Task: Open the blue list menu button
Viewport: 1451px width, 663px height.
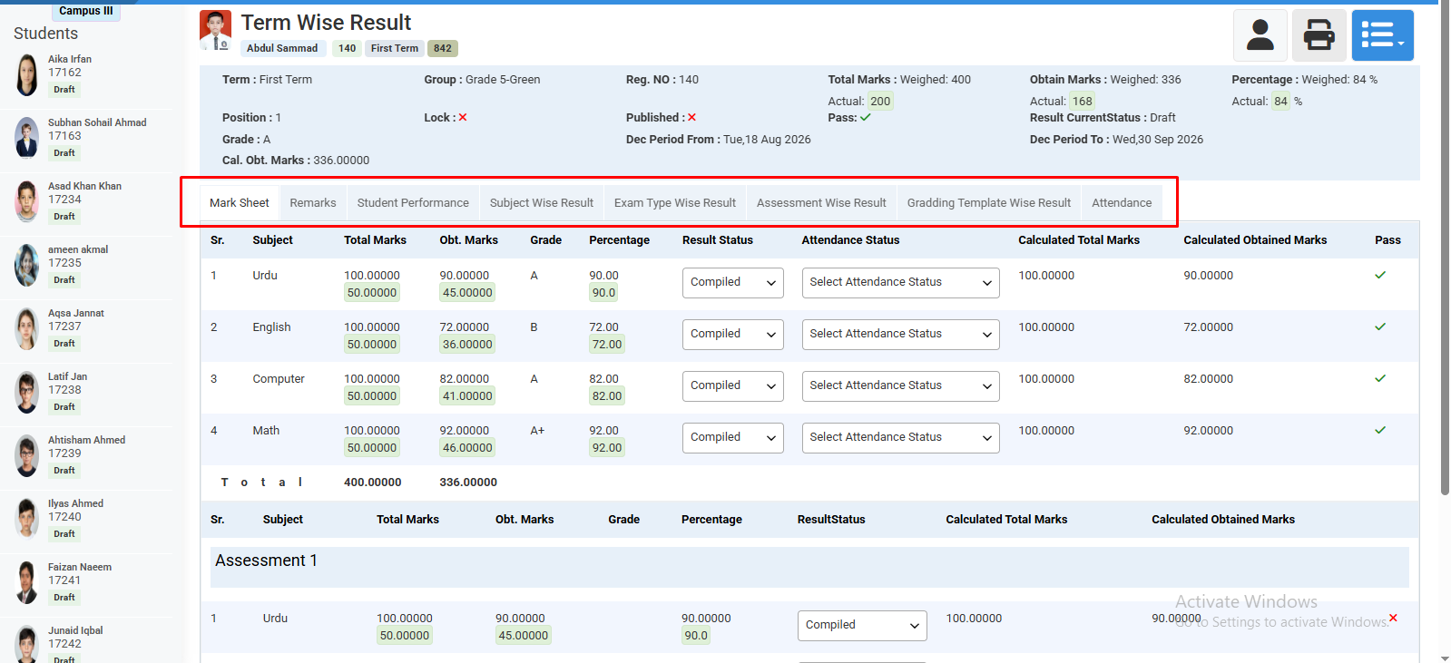Action: [x=1382, y=35]
